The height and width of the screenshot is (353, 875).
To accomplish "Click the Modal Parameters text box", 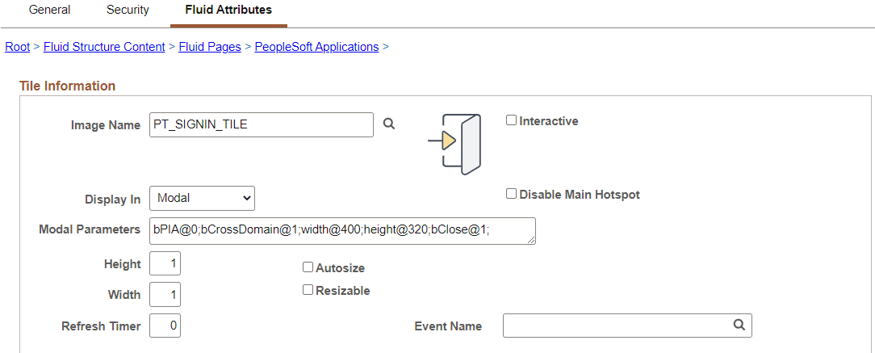I will 342,231.
